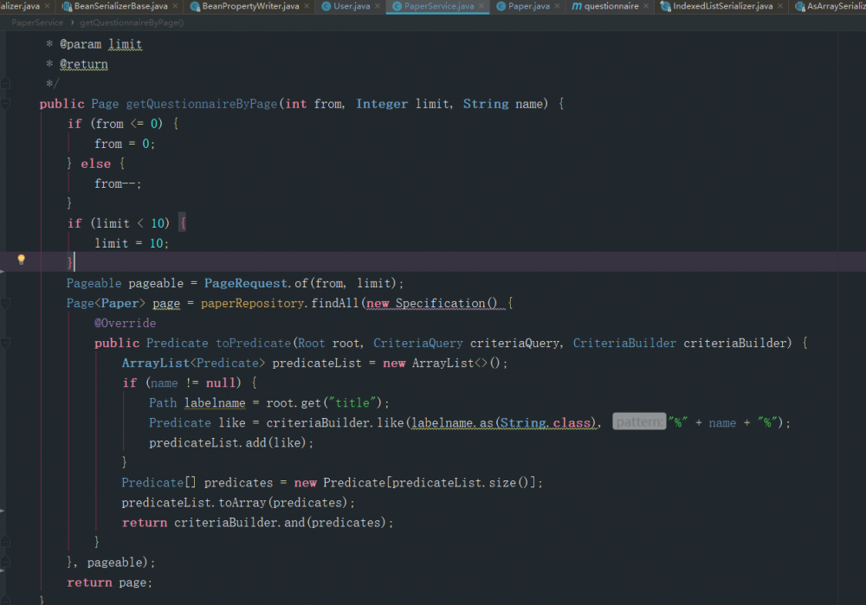The width and height of the screenshot is (866, 605).
Task: Open the BeanPropertyWriter.java tab
Action: tap(250, 6)
